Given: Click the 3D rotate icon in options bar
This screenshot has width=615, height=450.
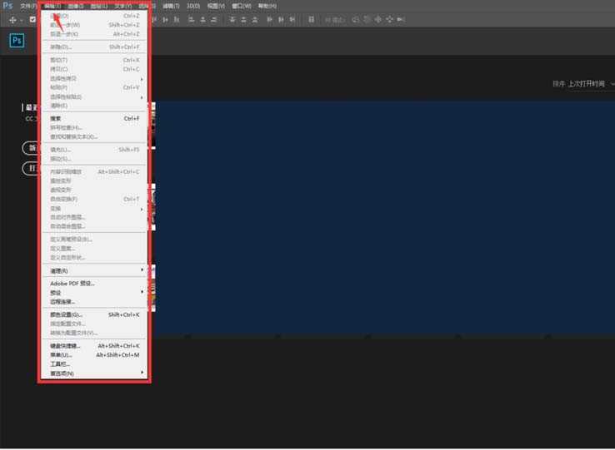Looking at the screenshot, I should 356,19.
